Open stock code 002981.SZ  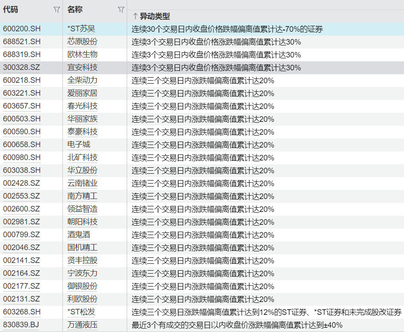(21, 222)
